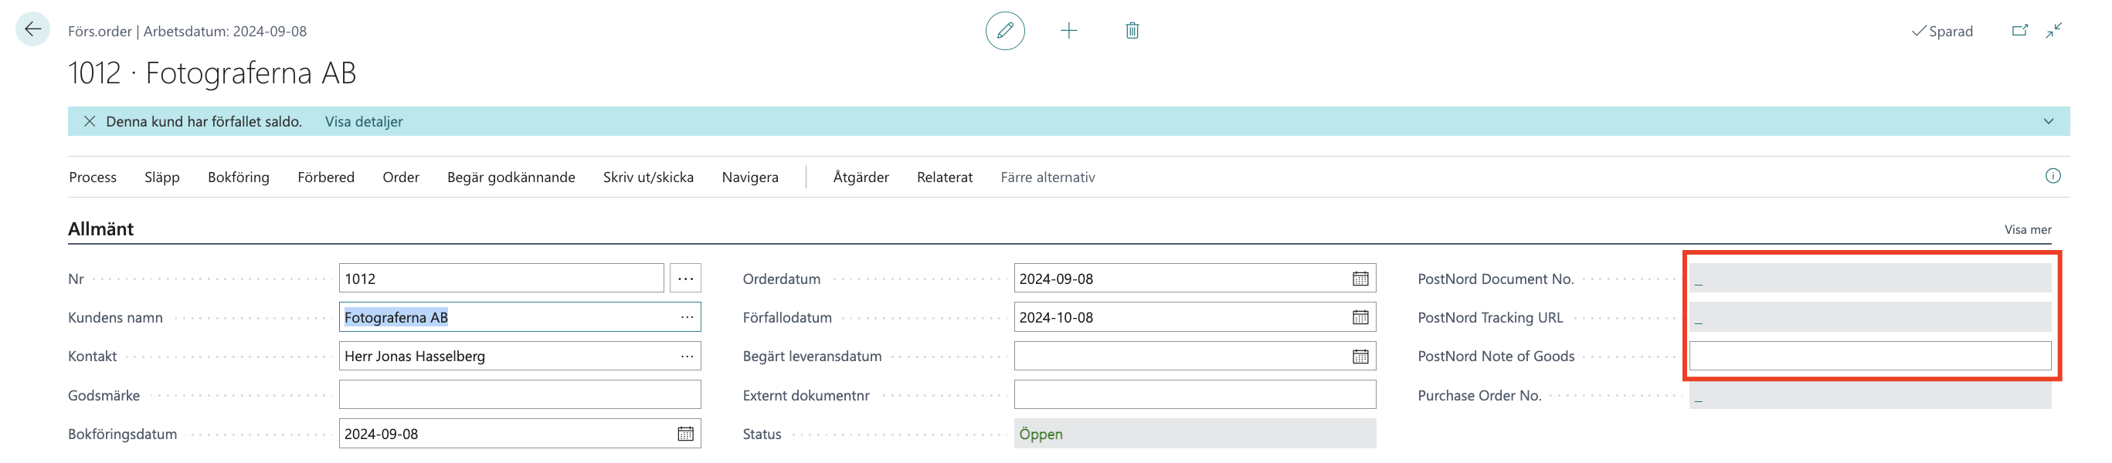Create new order with plus icon
The height and width of the screenshot is (463, 2112).
[1068, 31]
